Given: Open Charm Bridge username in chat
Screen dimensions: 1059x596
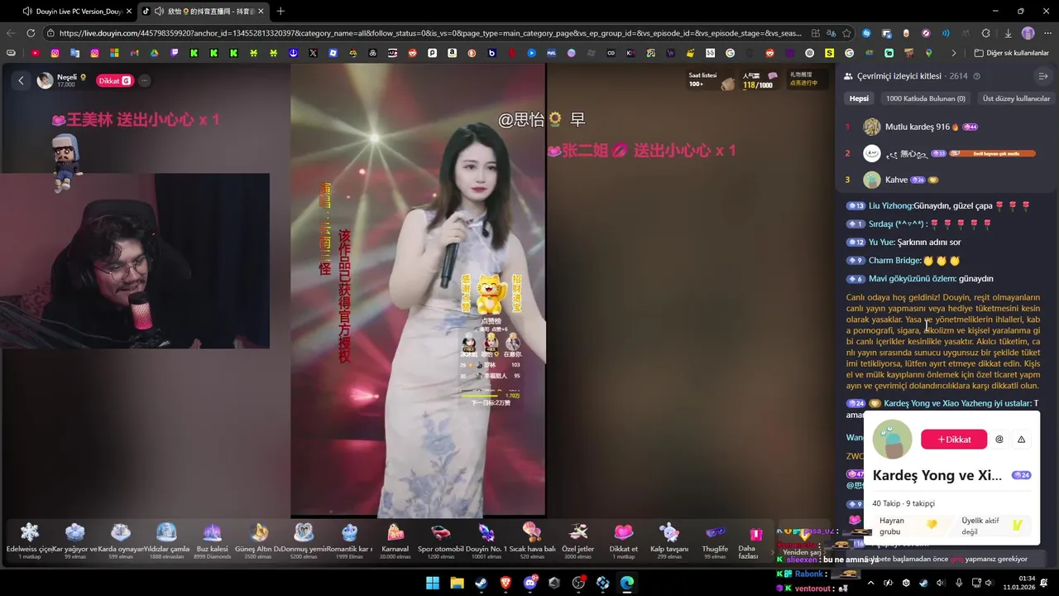Looking at the screenshot, I should click(x=894, y=260).
